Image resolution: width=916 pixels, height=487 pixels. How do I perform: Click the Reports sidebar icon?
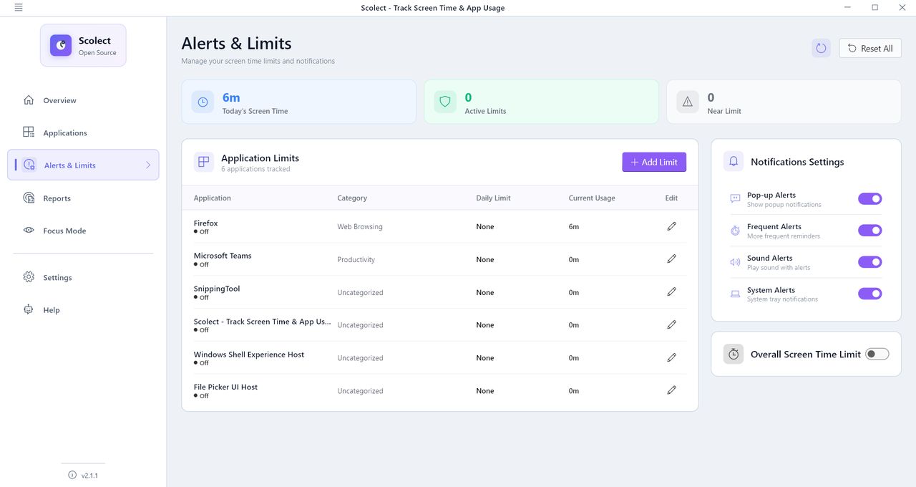(x=29, y=198)
